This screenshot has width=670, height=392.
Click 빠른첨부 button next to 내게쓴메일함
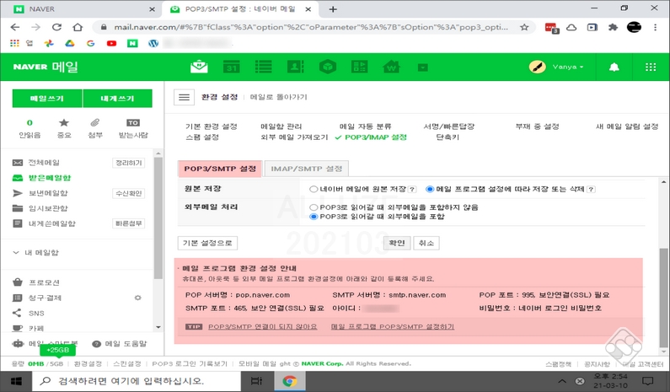click(x=129, y=223)
